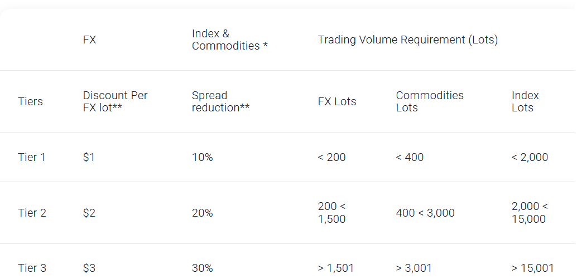The height and width of the screenshot is (279, 577).
Task: Click the "Tier 2" row label
Action: pyautogui.click(x=32, y=213)
